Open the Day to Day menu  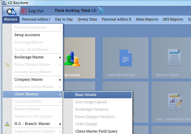(64, 19)
